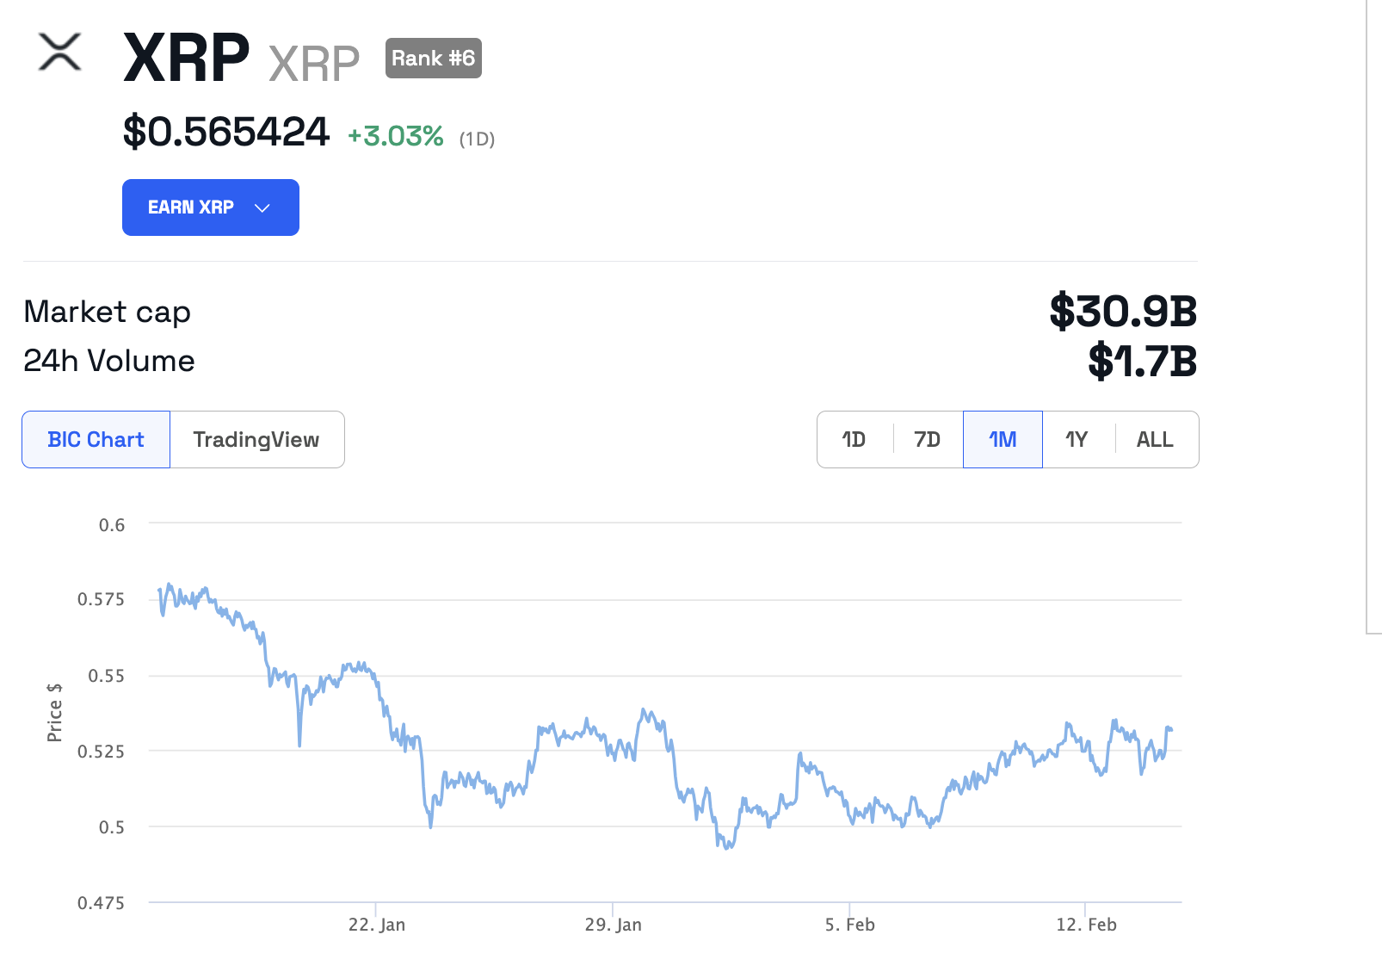Click the $1.7B 24h volume value
Image resolution: width=1382 pixels, height=978 pixels.
[1142, 361]
